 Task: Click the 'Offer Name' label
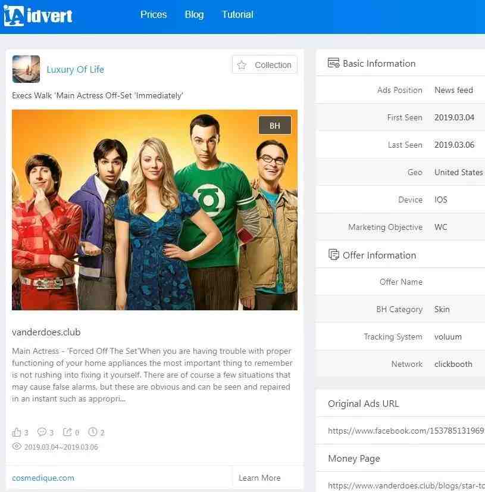pos(401,282)
